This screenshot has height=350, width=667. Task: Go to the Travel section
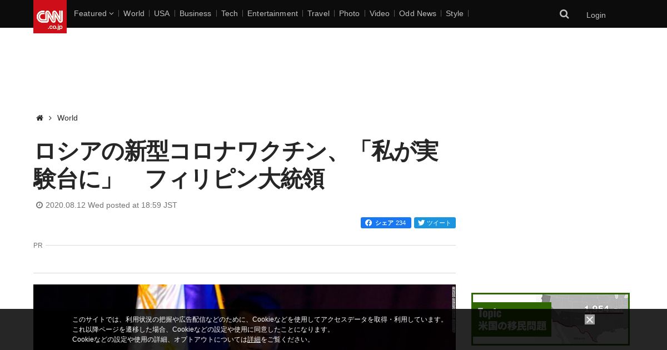[318, 13]
